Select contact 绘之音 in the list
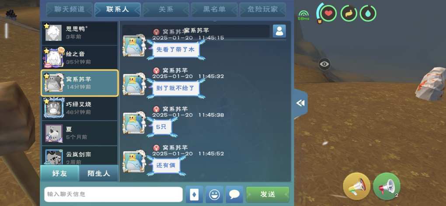446x206 pixels. click(x=80, y=58)
